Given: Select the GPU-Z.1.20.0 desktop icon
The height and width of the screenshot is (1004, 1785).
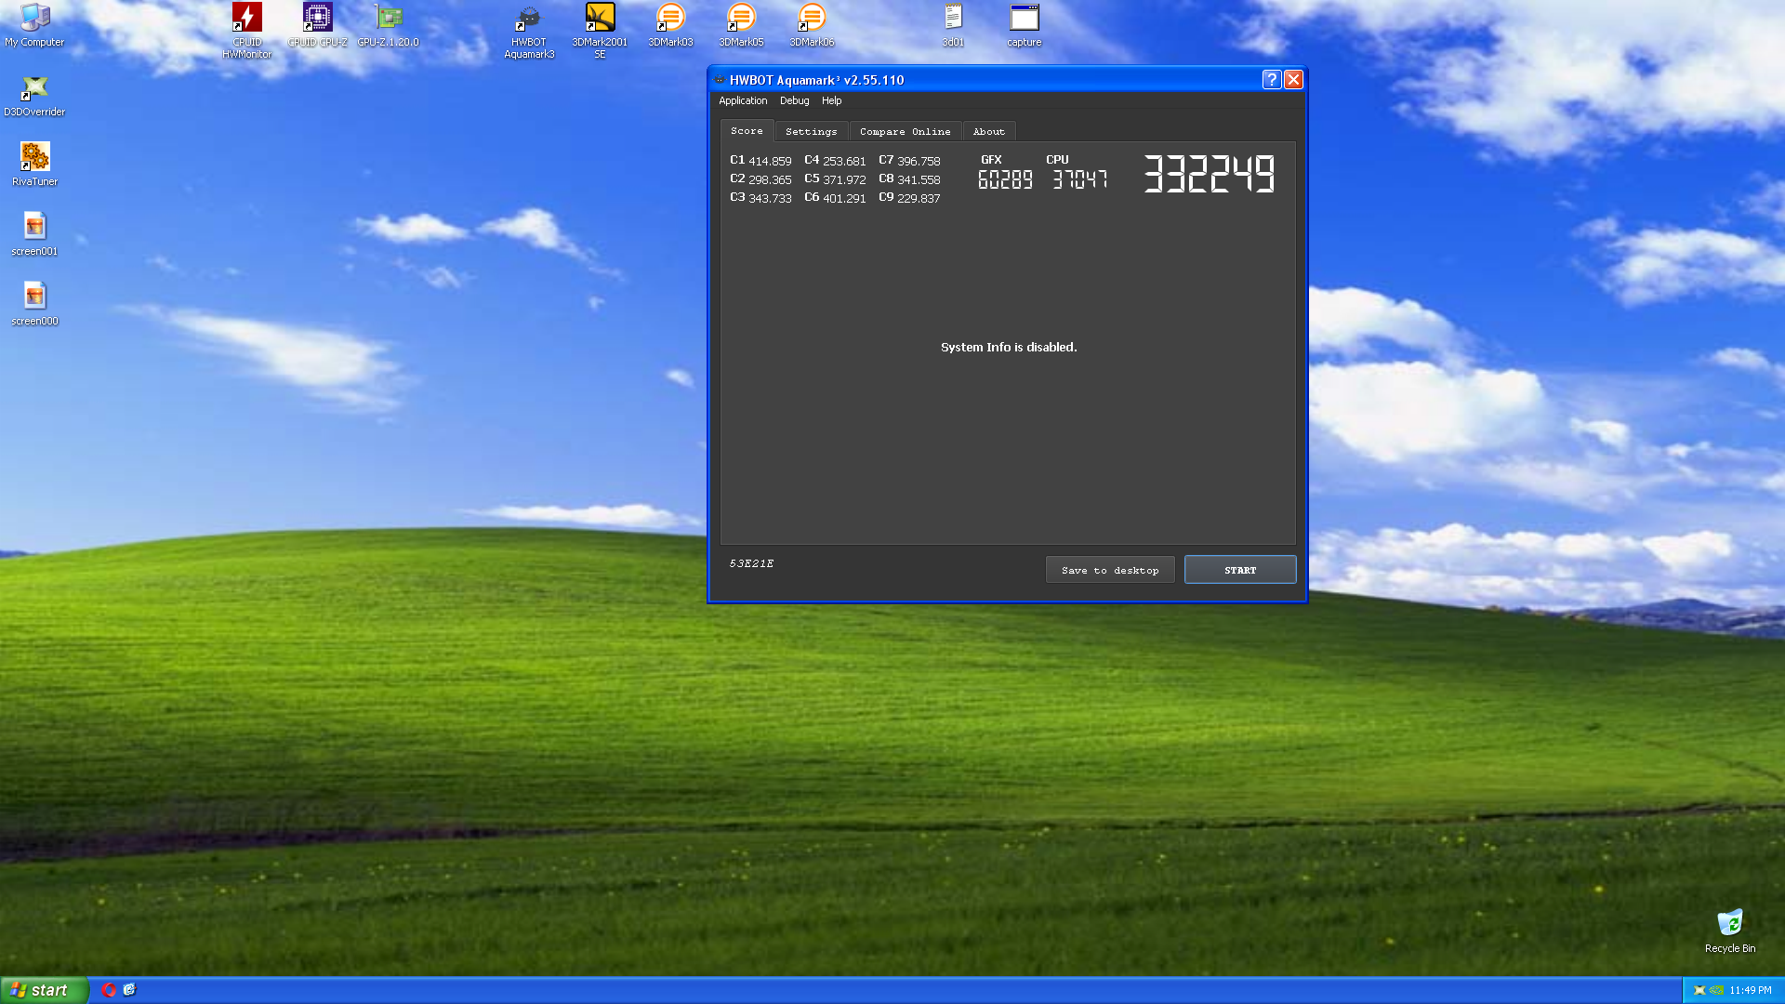Looking at the screenshot, I should point(388,25).
